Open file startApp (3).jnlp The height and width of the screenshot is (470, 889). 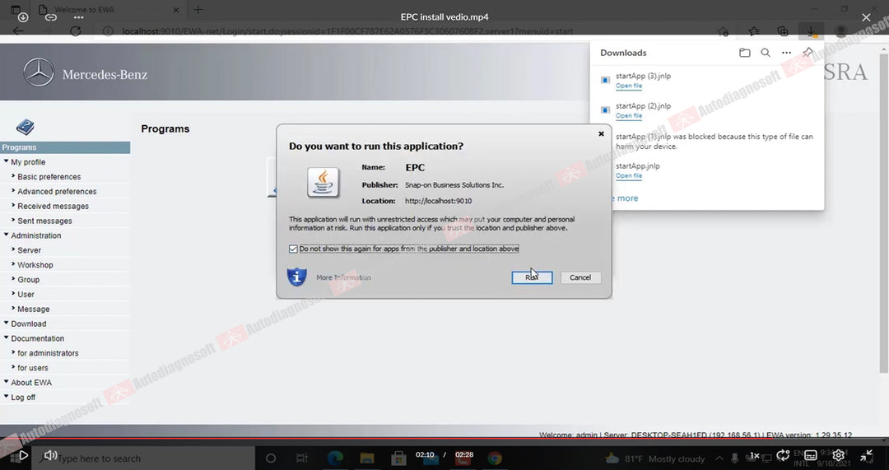click(629, 86)
